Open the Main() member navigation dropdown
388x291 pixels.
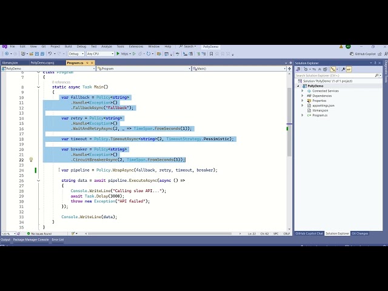pyautogui.click(x=239, y=69)
